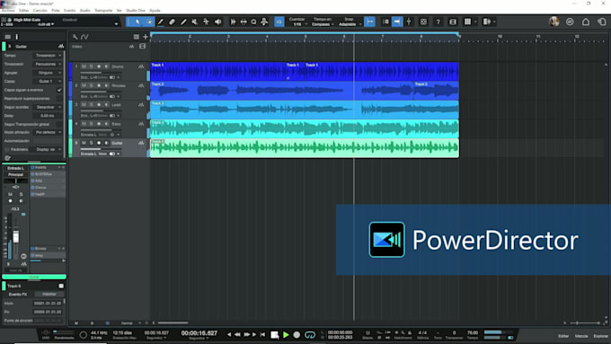
Task: Open the Start page home icon
Action: click(x=586, y=22)
